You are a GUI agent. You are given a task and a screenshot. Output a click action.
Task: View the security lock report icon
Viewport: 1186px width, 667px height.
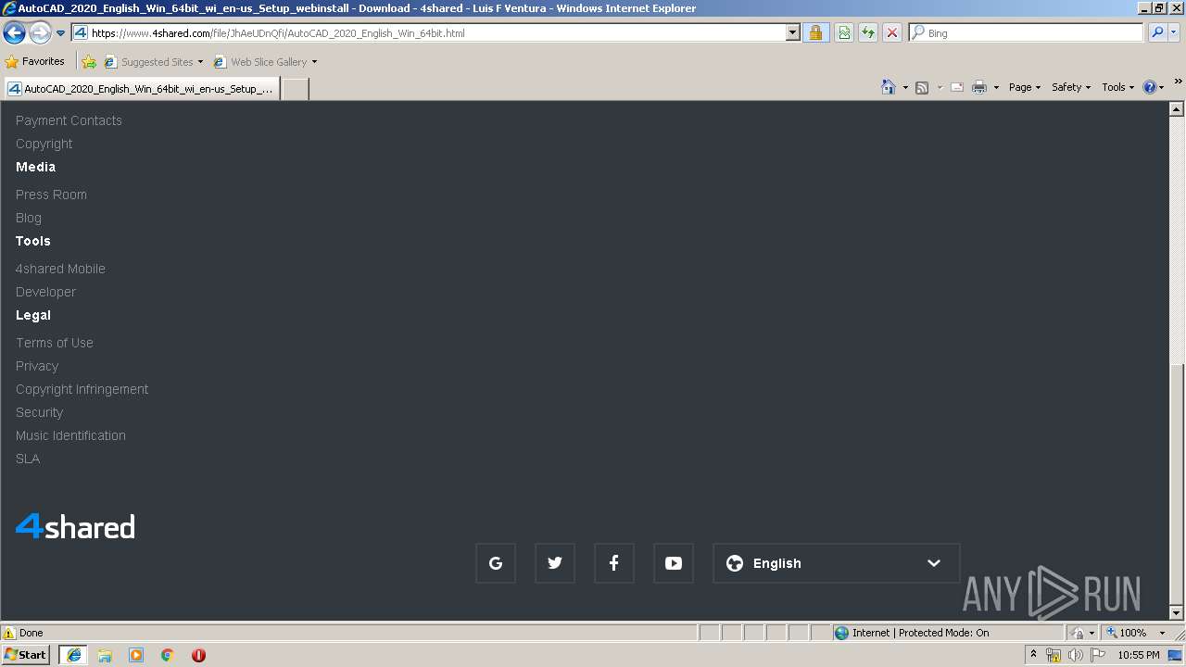tap(815, 32)
